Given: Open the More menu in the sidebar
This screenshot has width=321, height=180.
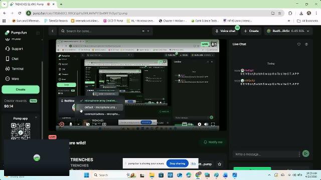Looking at the screenshot, I should click(x=12, y=79).
